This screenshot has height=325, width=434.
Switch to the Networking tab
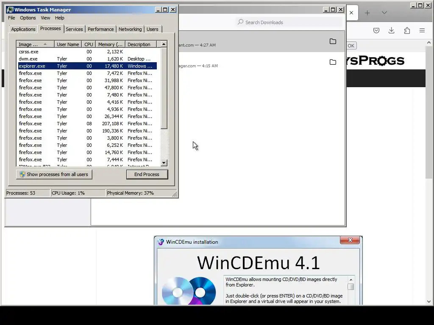point(130,29)
